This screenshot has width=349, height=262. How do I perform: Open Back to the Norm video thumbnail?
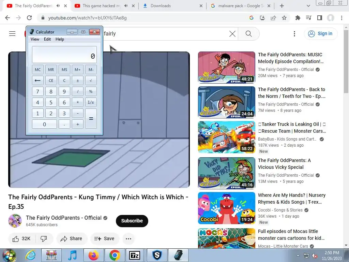227,102
